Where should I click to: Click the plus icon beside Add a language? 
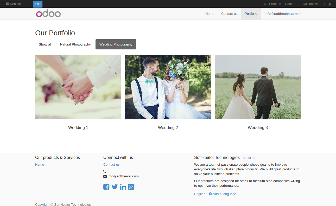click(210, 194)
